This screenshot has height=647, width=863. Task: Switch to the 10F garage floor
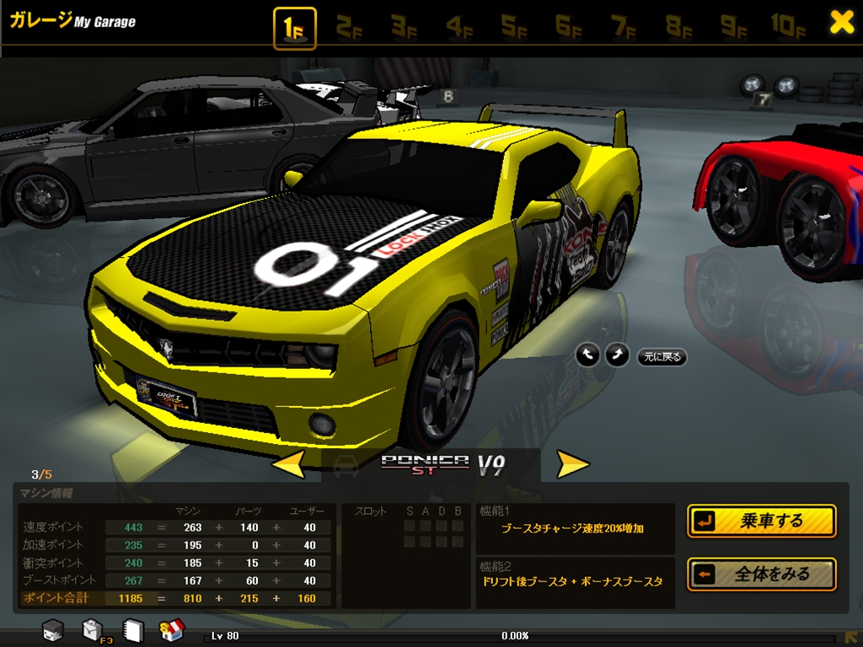coord(788,27)
